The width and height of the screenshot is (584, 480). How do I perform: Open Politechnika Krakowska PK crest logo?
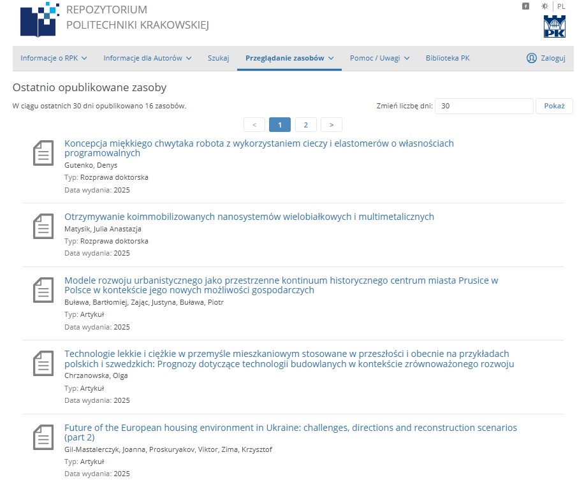(555, 26)
